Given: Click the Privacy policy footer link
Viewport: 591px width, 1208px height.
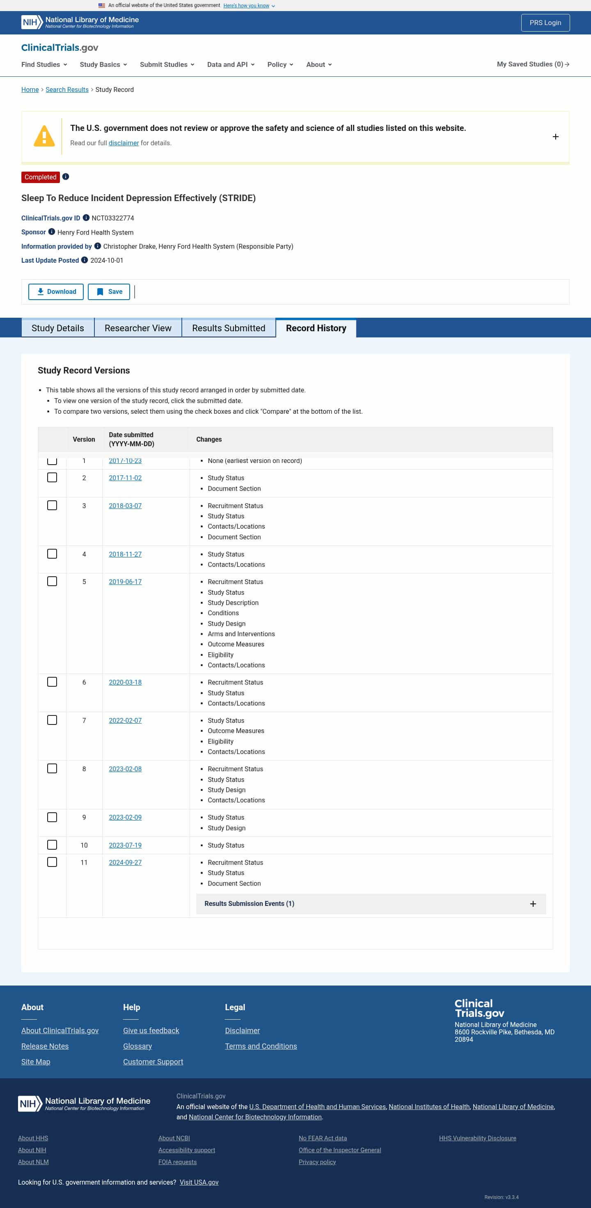Looking at the screenshot, I should point(317,1162).
